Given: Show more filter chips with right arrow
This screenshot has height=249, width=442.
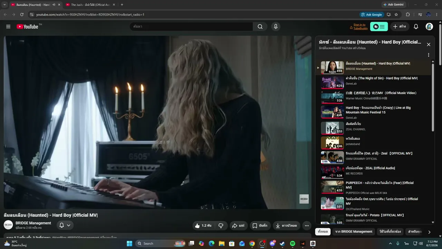Looking at the screenshot, I should (429, 232).
